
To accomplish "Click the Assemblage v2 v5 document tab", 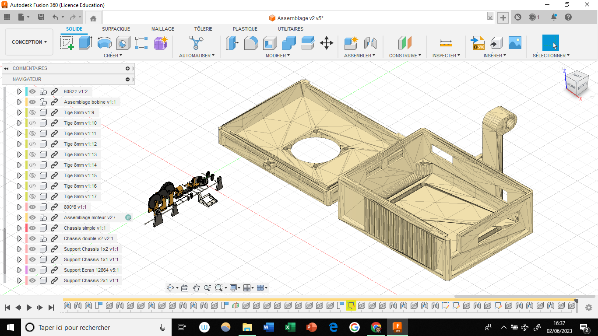I will pos(300,18).
